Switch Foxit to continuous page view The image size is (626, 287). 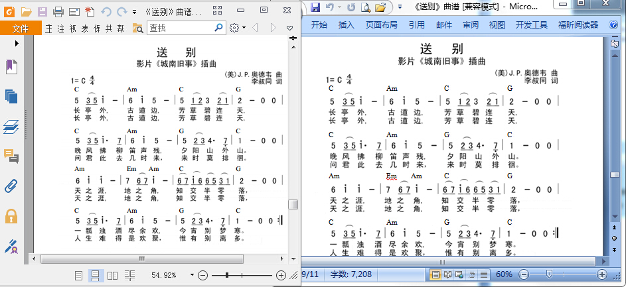[96, 276]
